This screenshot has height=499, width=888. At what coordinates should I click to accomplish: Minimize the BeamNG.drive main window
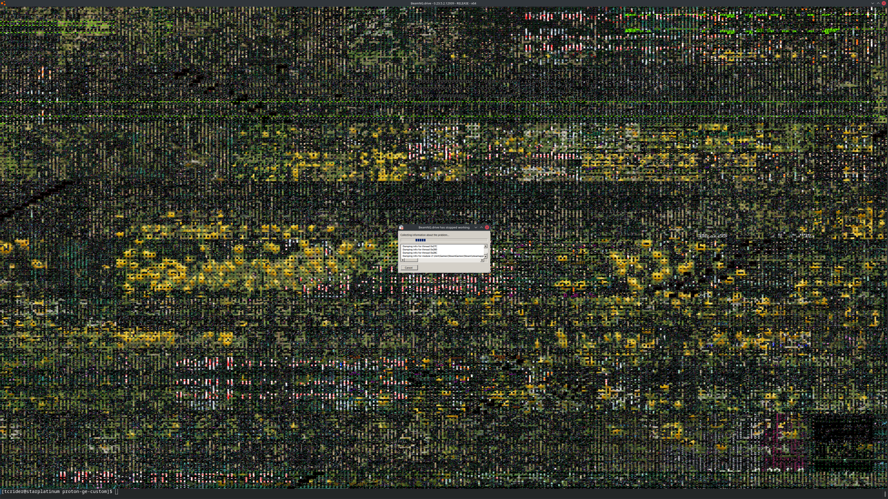pos(873,3)
